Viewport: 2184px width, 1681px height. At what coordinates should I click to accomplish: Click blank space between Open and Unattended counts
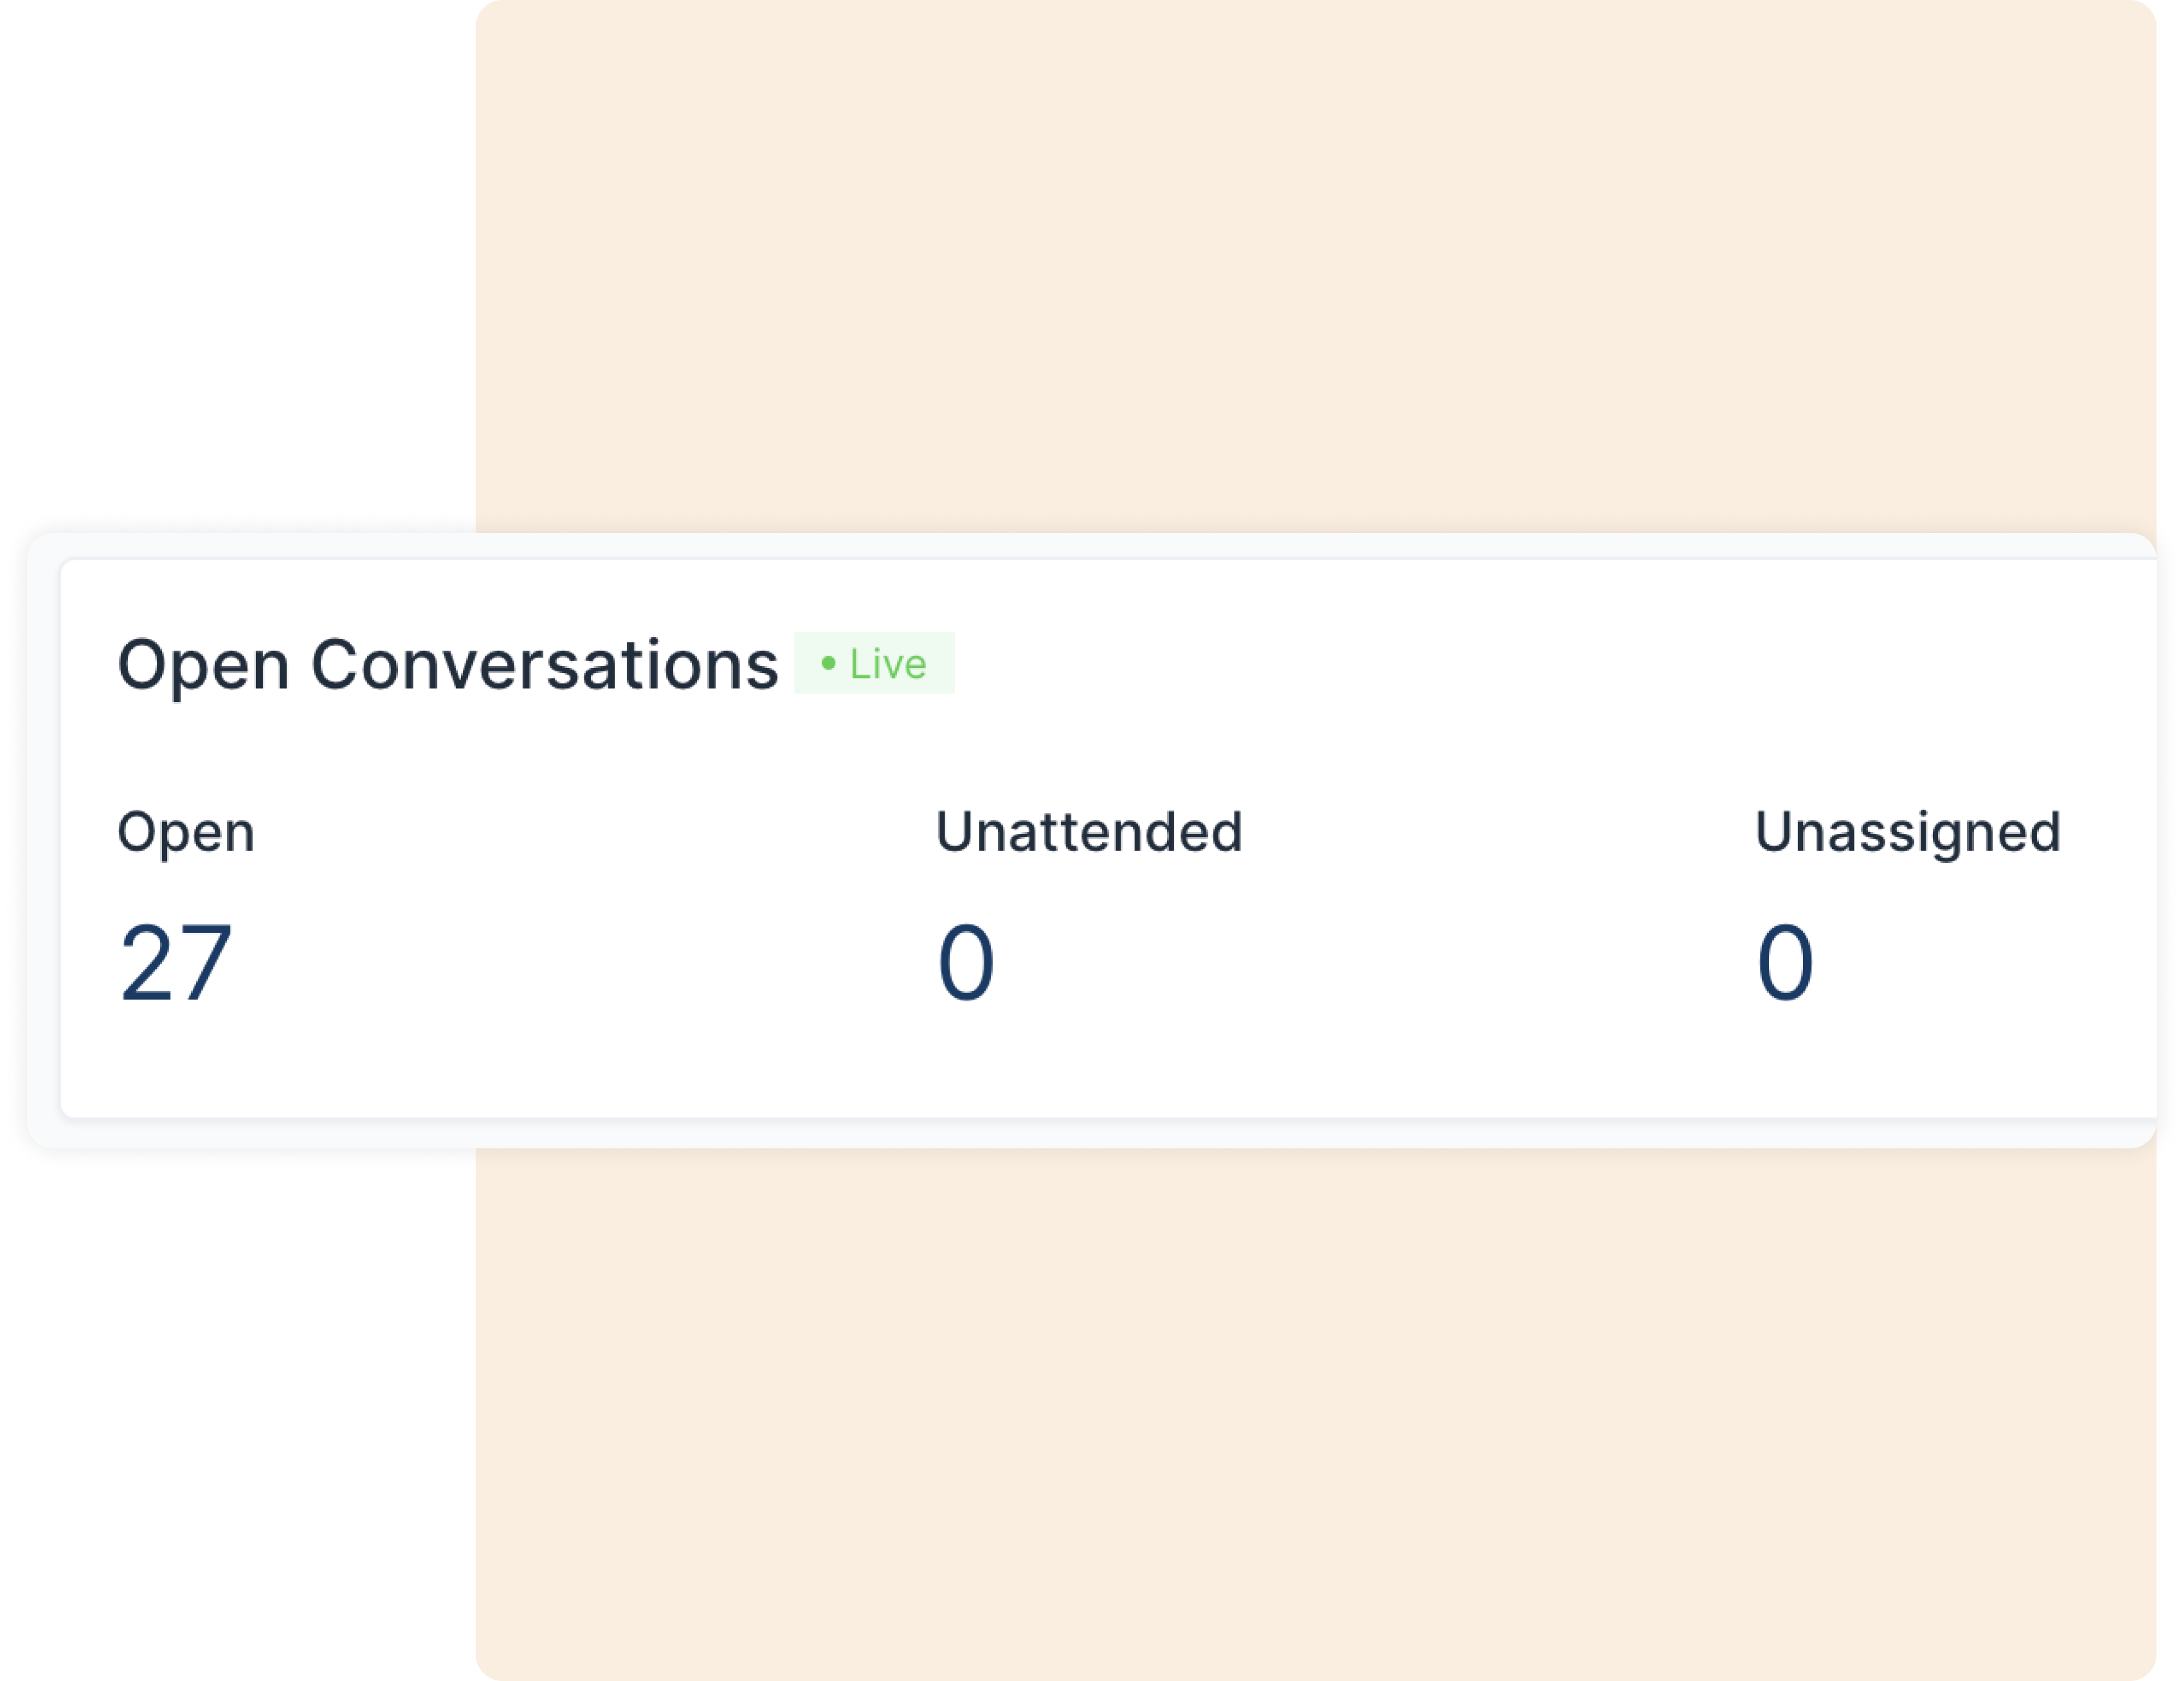(580, 962)
